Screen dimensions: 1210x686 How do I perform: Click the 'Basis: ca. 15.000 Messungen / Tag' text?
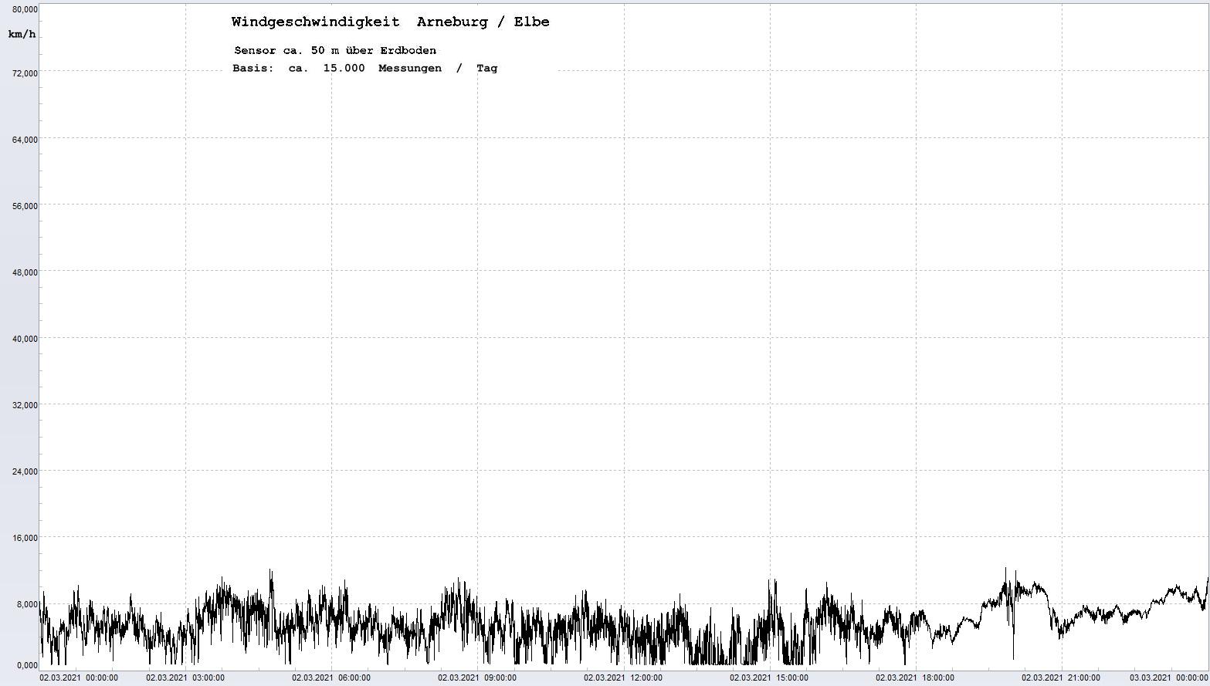[x=364, y=68]
